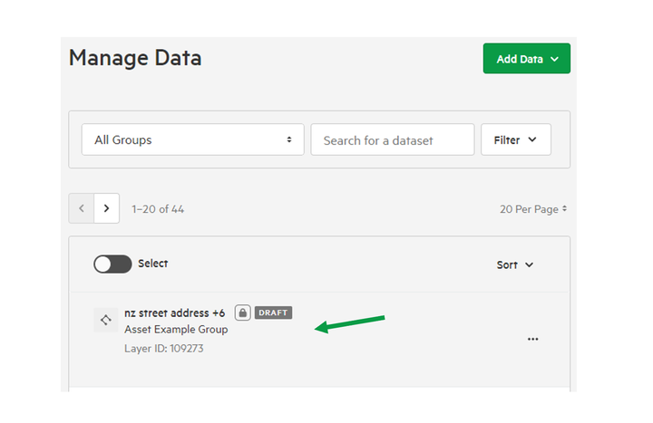The image size is (653, 423).
Task: Click the up-down arrows in All Groups box
Action: point(289,139)
